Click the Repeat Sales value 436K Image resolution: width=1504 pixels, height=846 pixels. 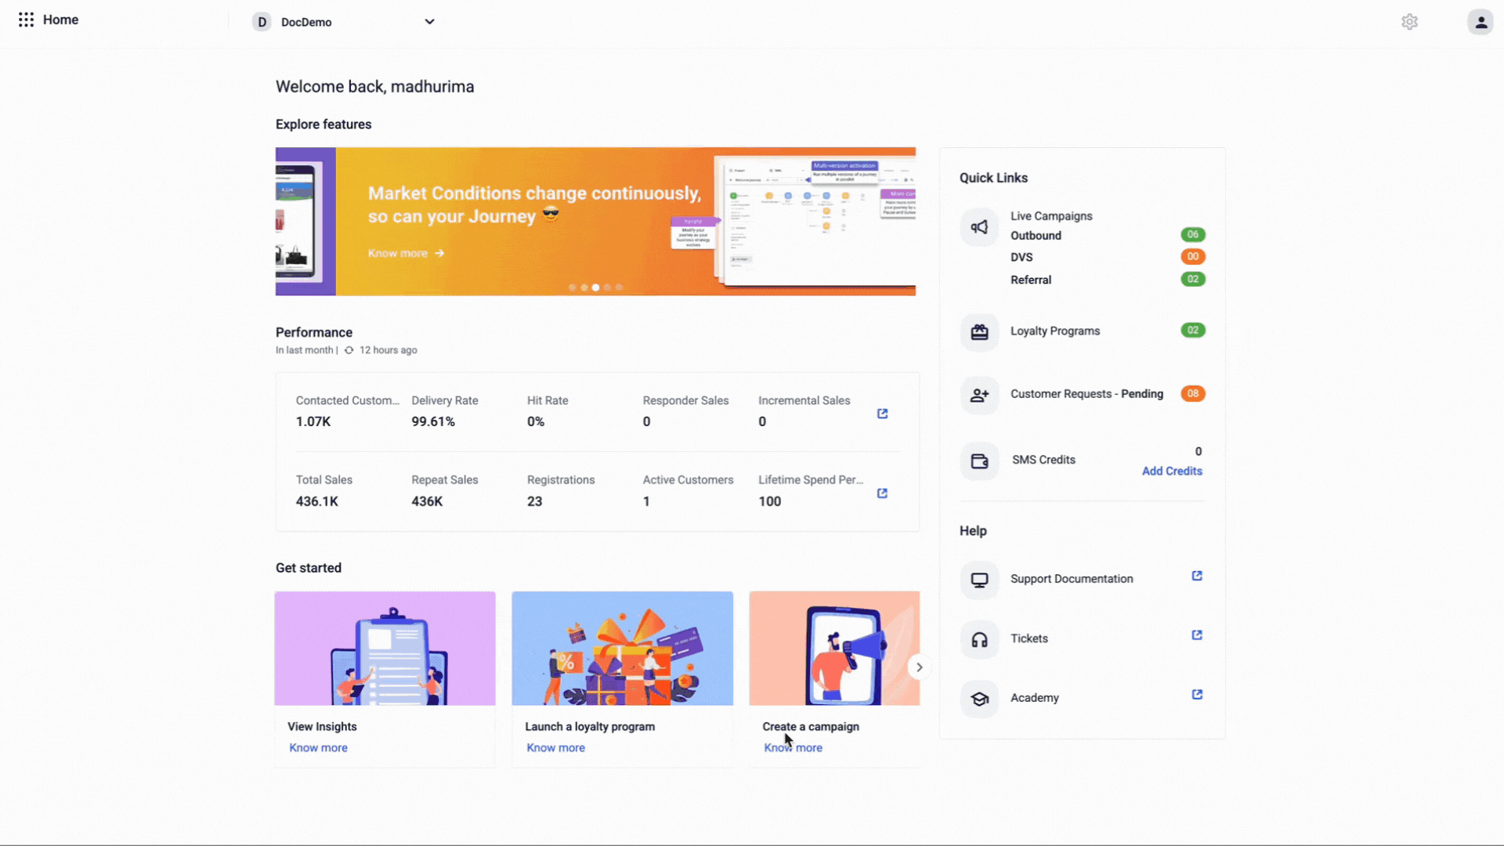pos(427,501)
